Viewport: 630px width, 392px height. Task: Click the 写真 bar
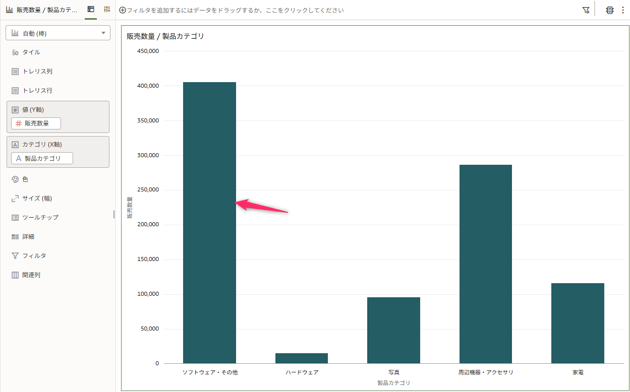[x=393, y=330]
